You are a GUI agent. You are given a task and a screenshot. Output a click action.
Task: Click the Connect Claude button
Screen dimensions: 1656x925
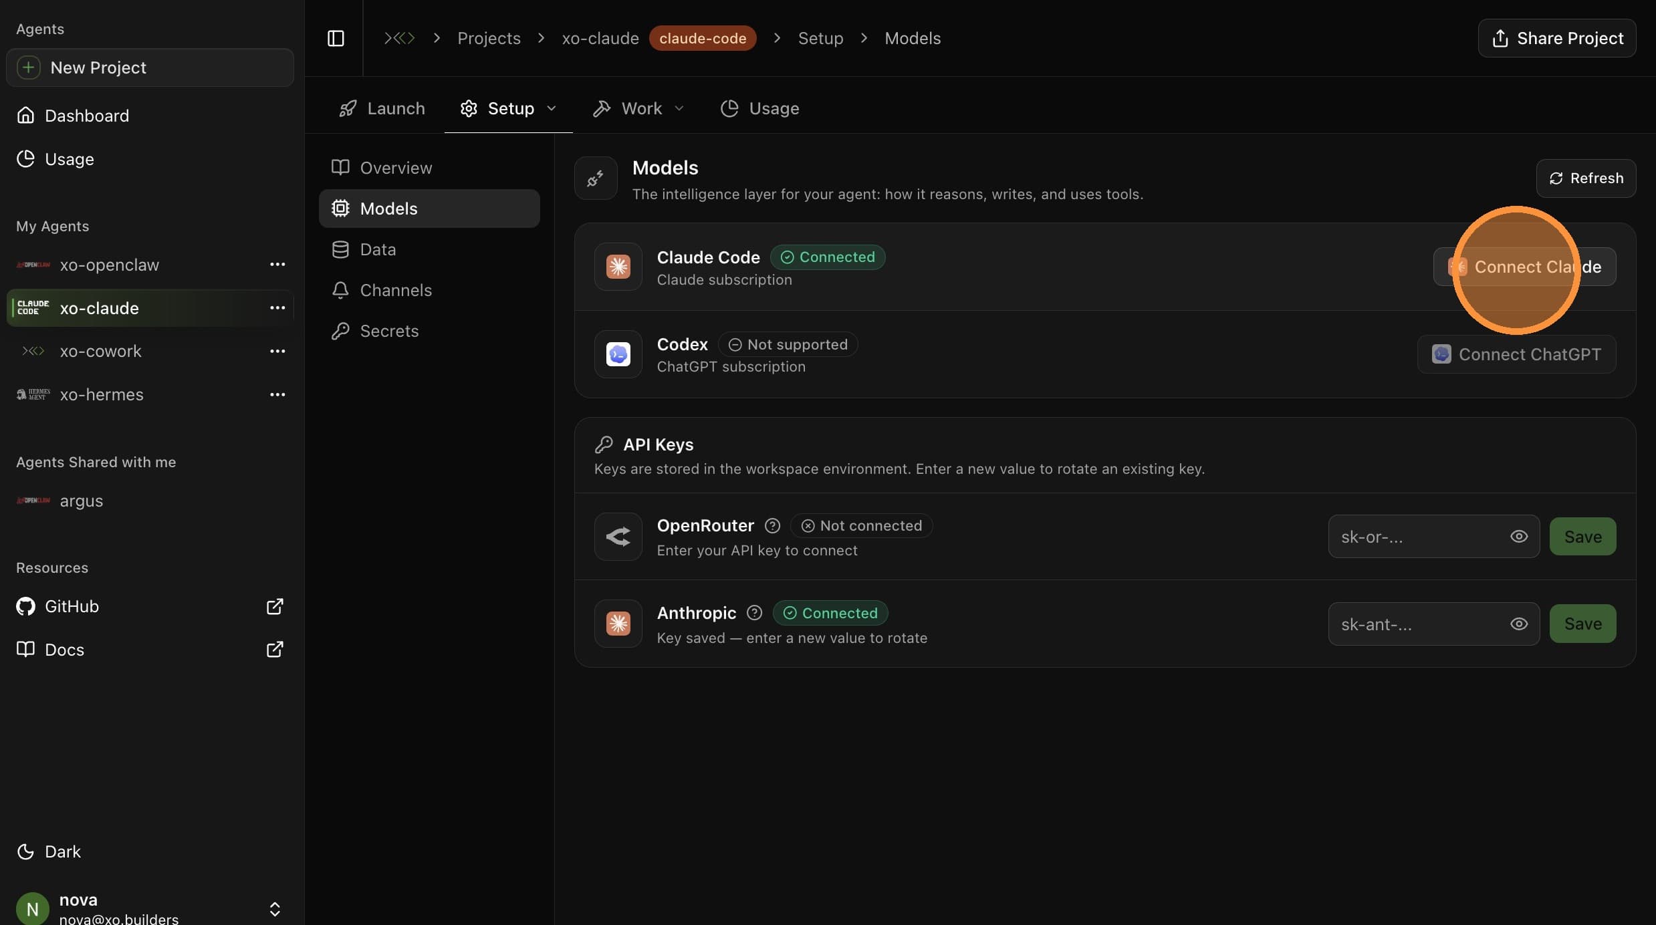click(1524, 267)
